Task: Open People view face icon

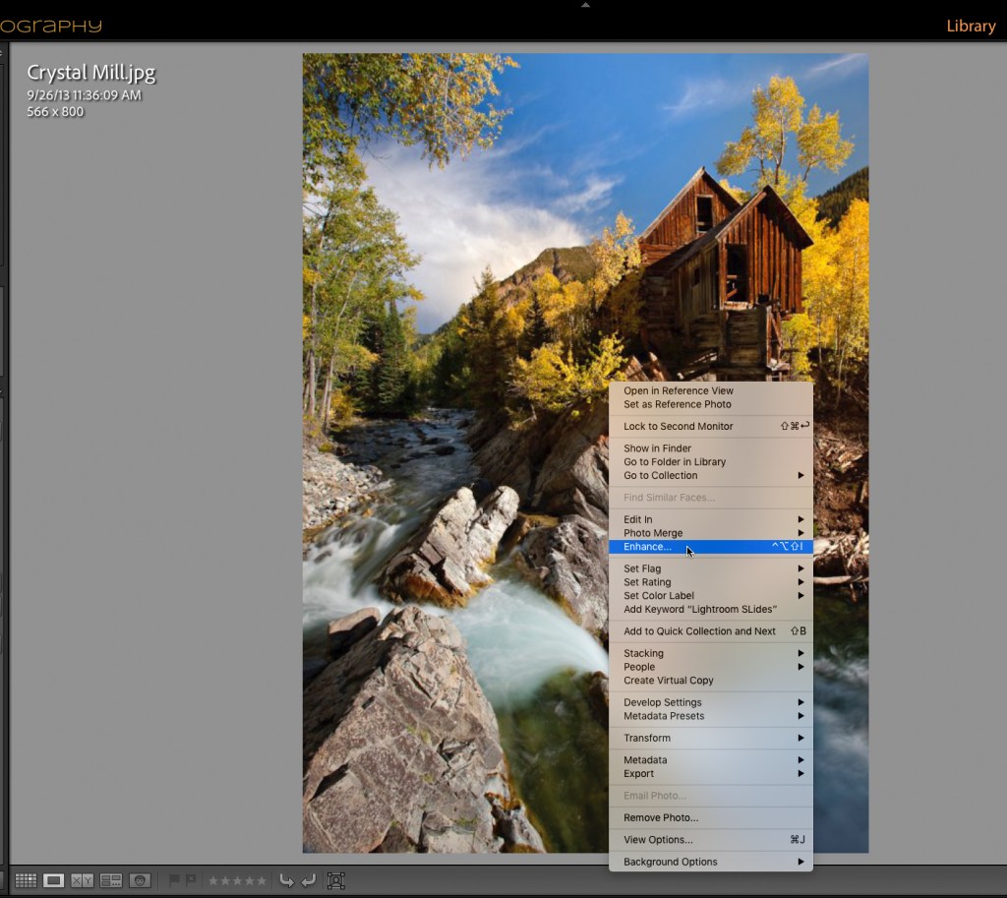Action: tap(140, 880)
